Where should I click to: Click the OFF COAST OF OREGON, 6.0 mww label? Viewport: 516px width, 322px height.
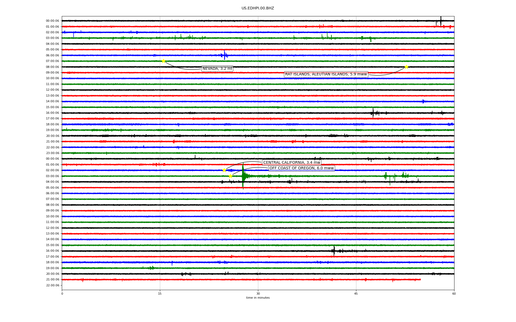[302, 168]
